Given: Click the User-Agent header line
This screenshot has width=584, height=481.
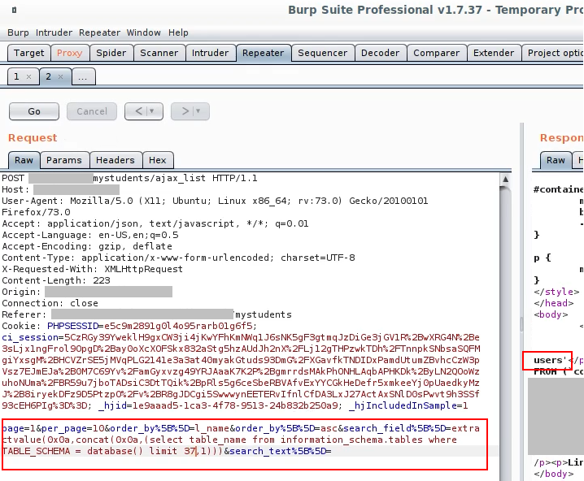Looking at the screenshot, I should point(215,206).
